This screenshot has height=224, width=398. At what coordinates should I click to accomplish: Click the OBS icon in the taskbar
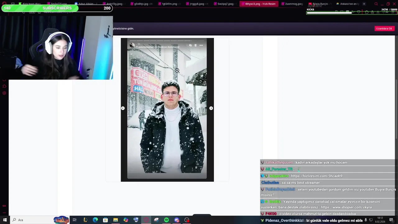pyautogui.click(x=187, y=220)
